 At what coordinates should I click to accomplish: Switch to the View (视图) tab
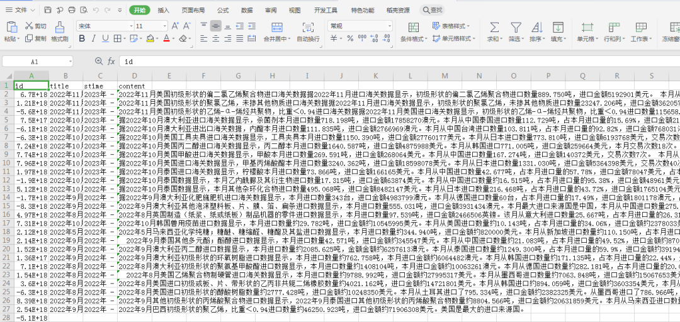pos(295,11)
